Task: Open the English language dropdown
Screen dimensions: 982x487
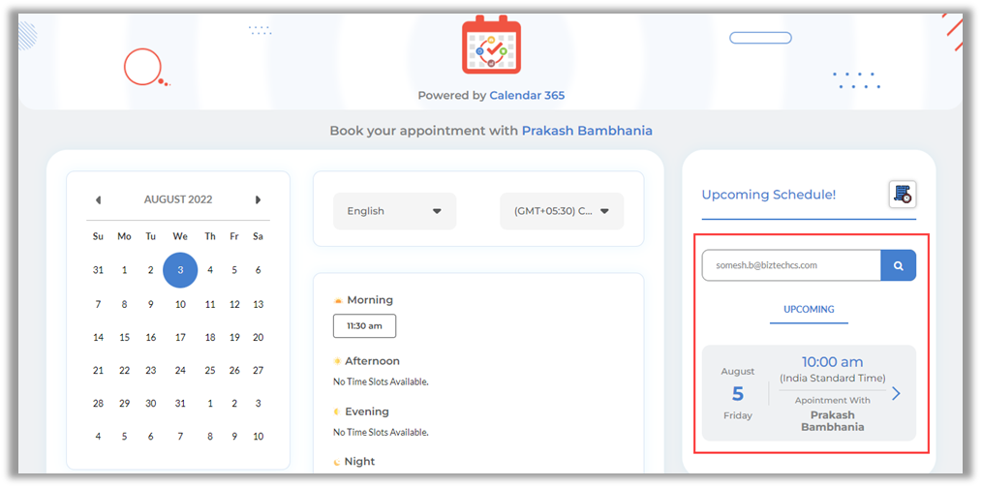Action: [394, 211]
